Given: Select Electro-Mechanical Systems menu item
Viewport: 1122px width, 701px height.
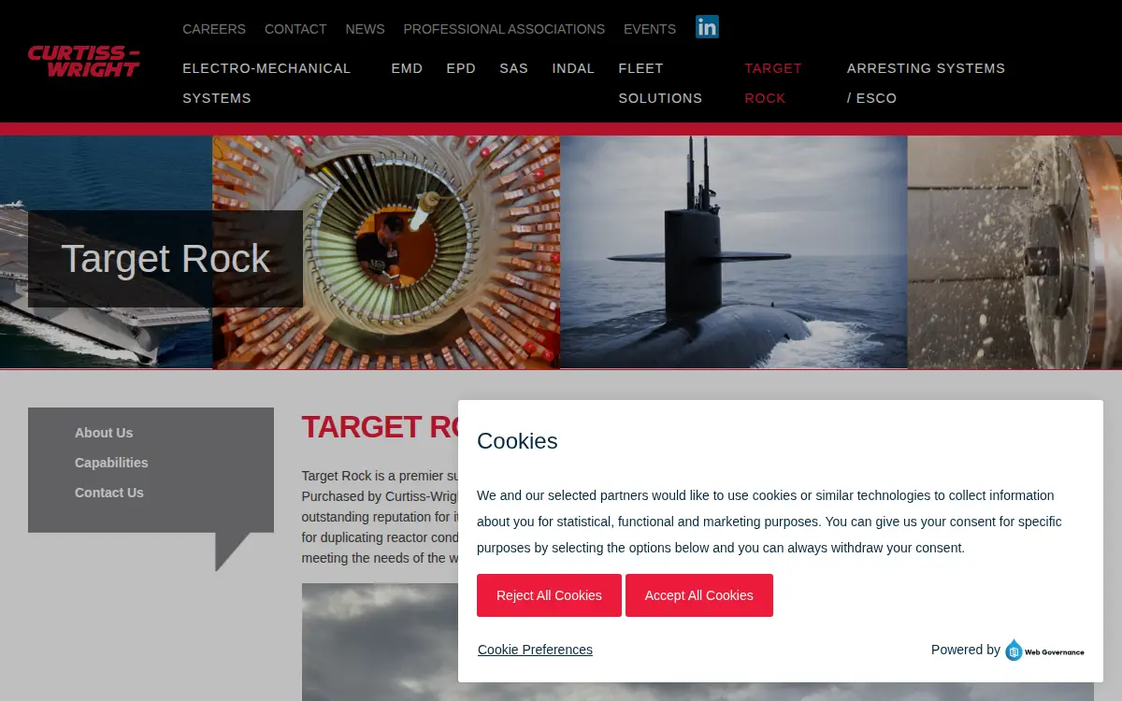Looking at the screenshot, I should (266, 83).
